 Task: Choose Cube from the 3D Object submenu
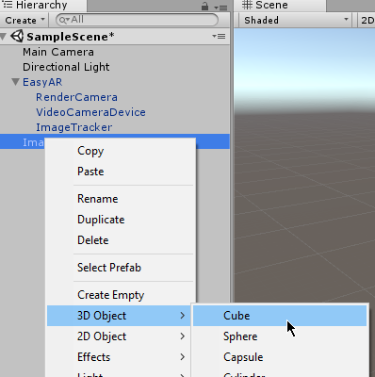point(280,316)
